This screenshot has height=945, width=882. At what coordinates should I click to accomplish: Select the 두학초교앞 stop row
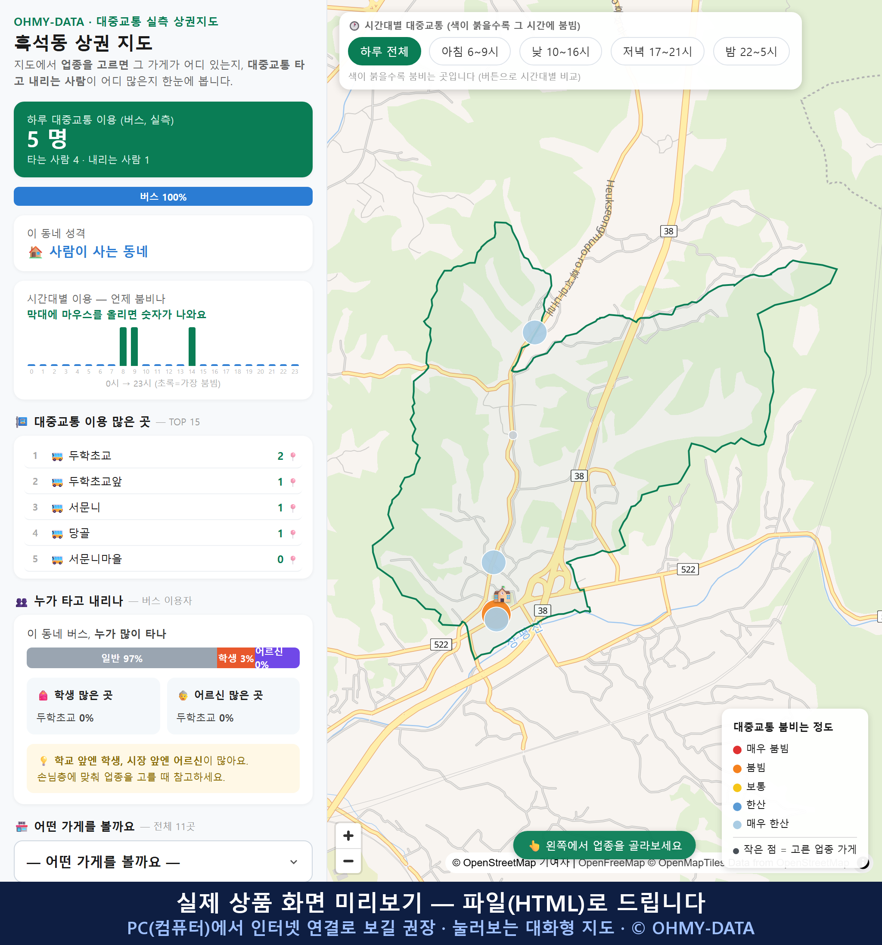point(163,481)
